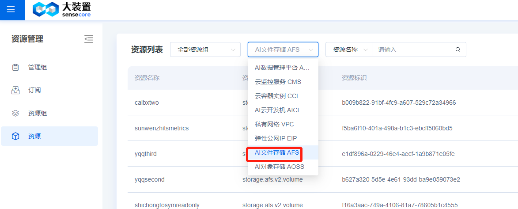Screen dimensions: 518x209
Task: Go to 管理组 in sidebar
Action: [38, 68]
